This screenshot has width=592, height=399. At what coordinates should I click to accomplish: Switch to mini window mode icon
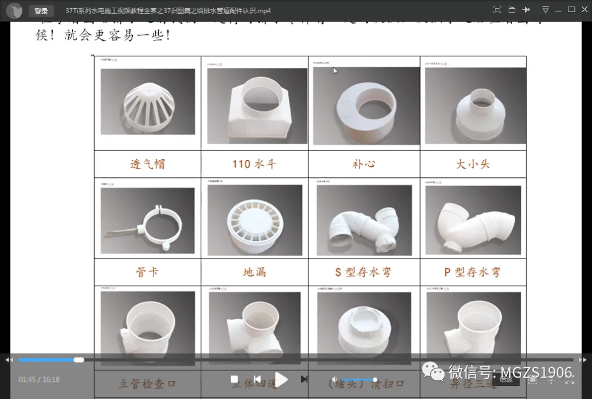(497, 10)
